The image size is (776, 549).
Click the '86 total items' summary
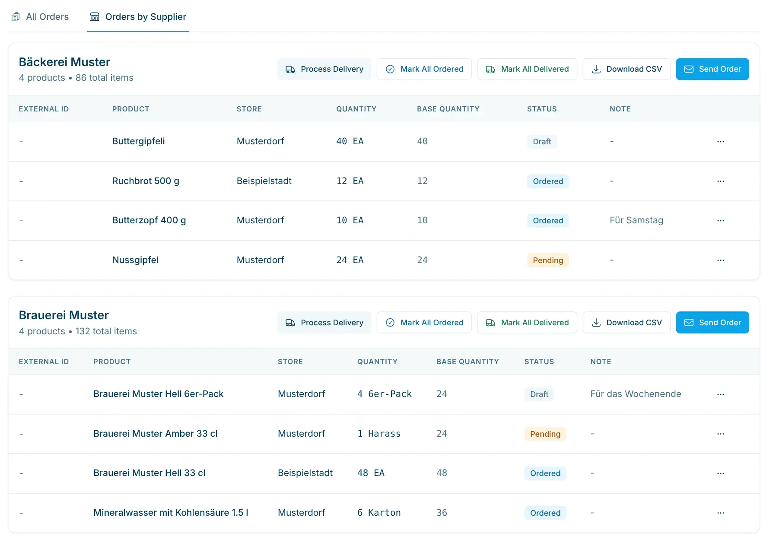coord(105,78)
